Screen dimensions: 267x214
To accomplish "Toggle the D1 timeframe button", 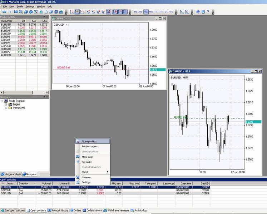I will [x=167, y=12].
